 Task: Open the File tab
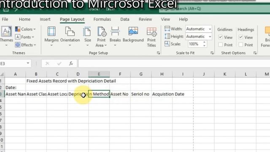coord(5,19)
